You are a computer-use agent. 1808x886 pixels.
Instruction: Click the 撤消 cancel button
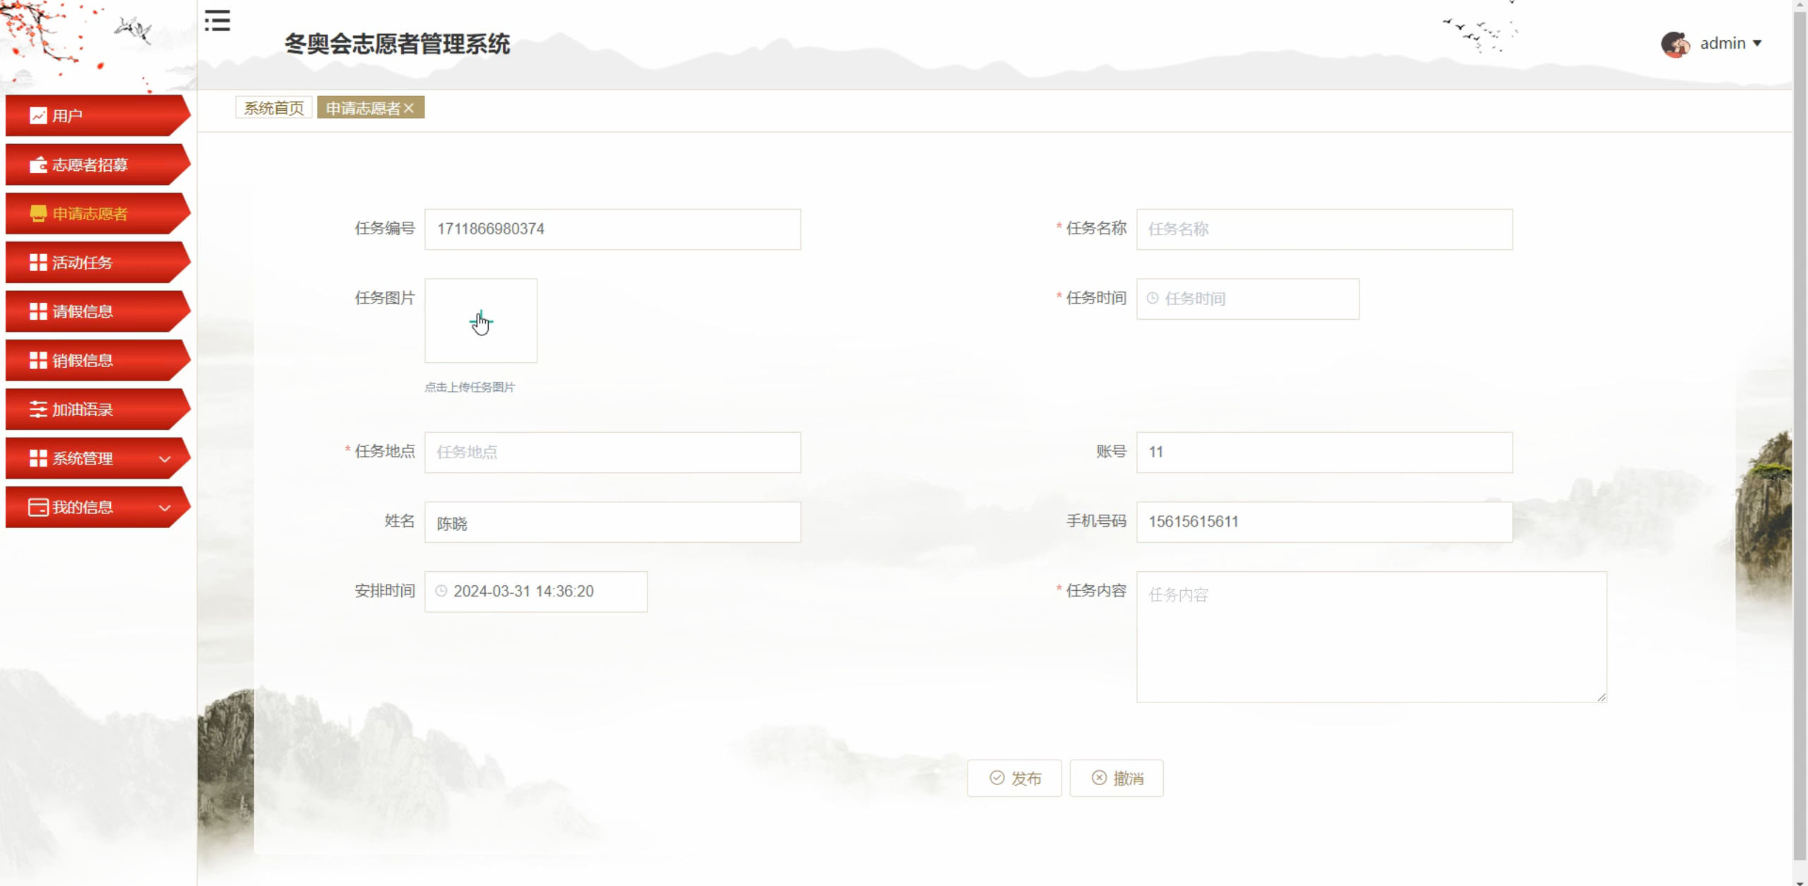[1117, 778]
